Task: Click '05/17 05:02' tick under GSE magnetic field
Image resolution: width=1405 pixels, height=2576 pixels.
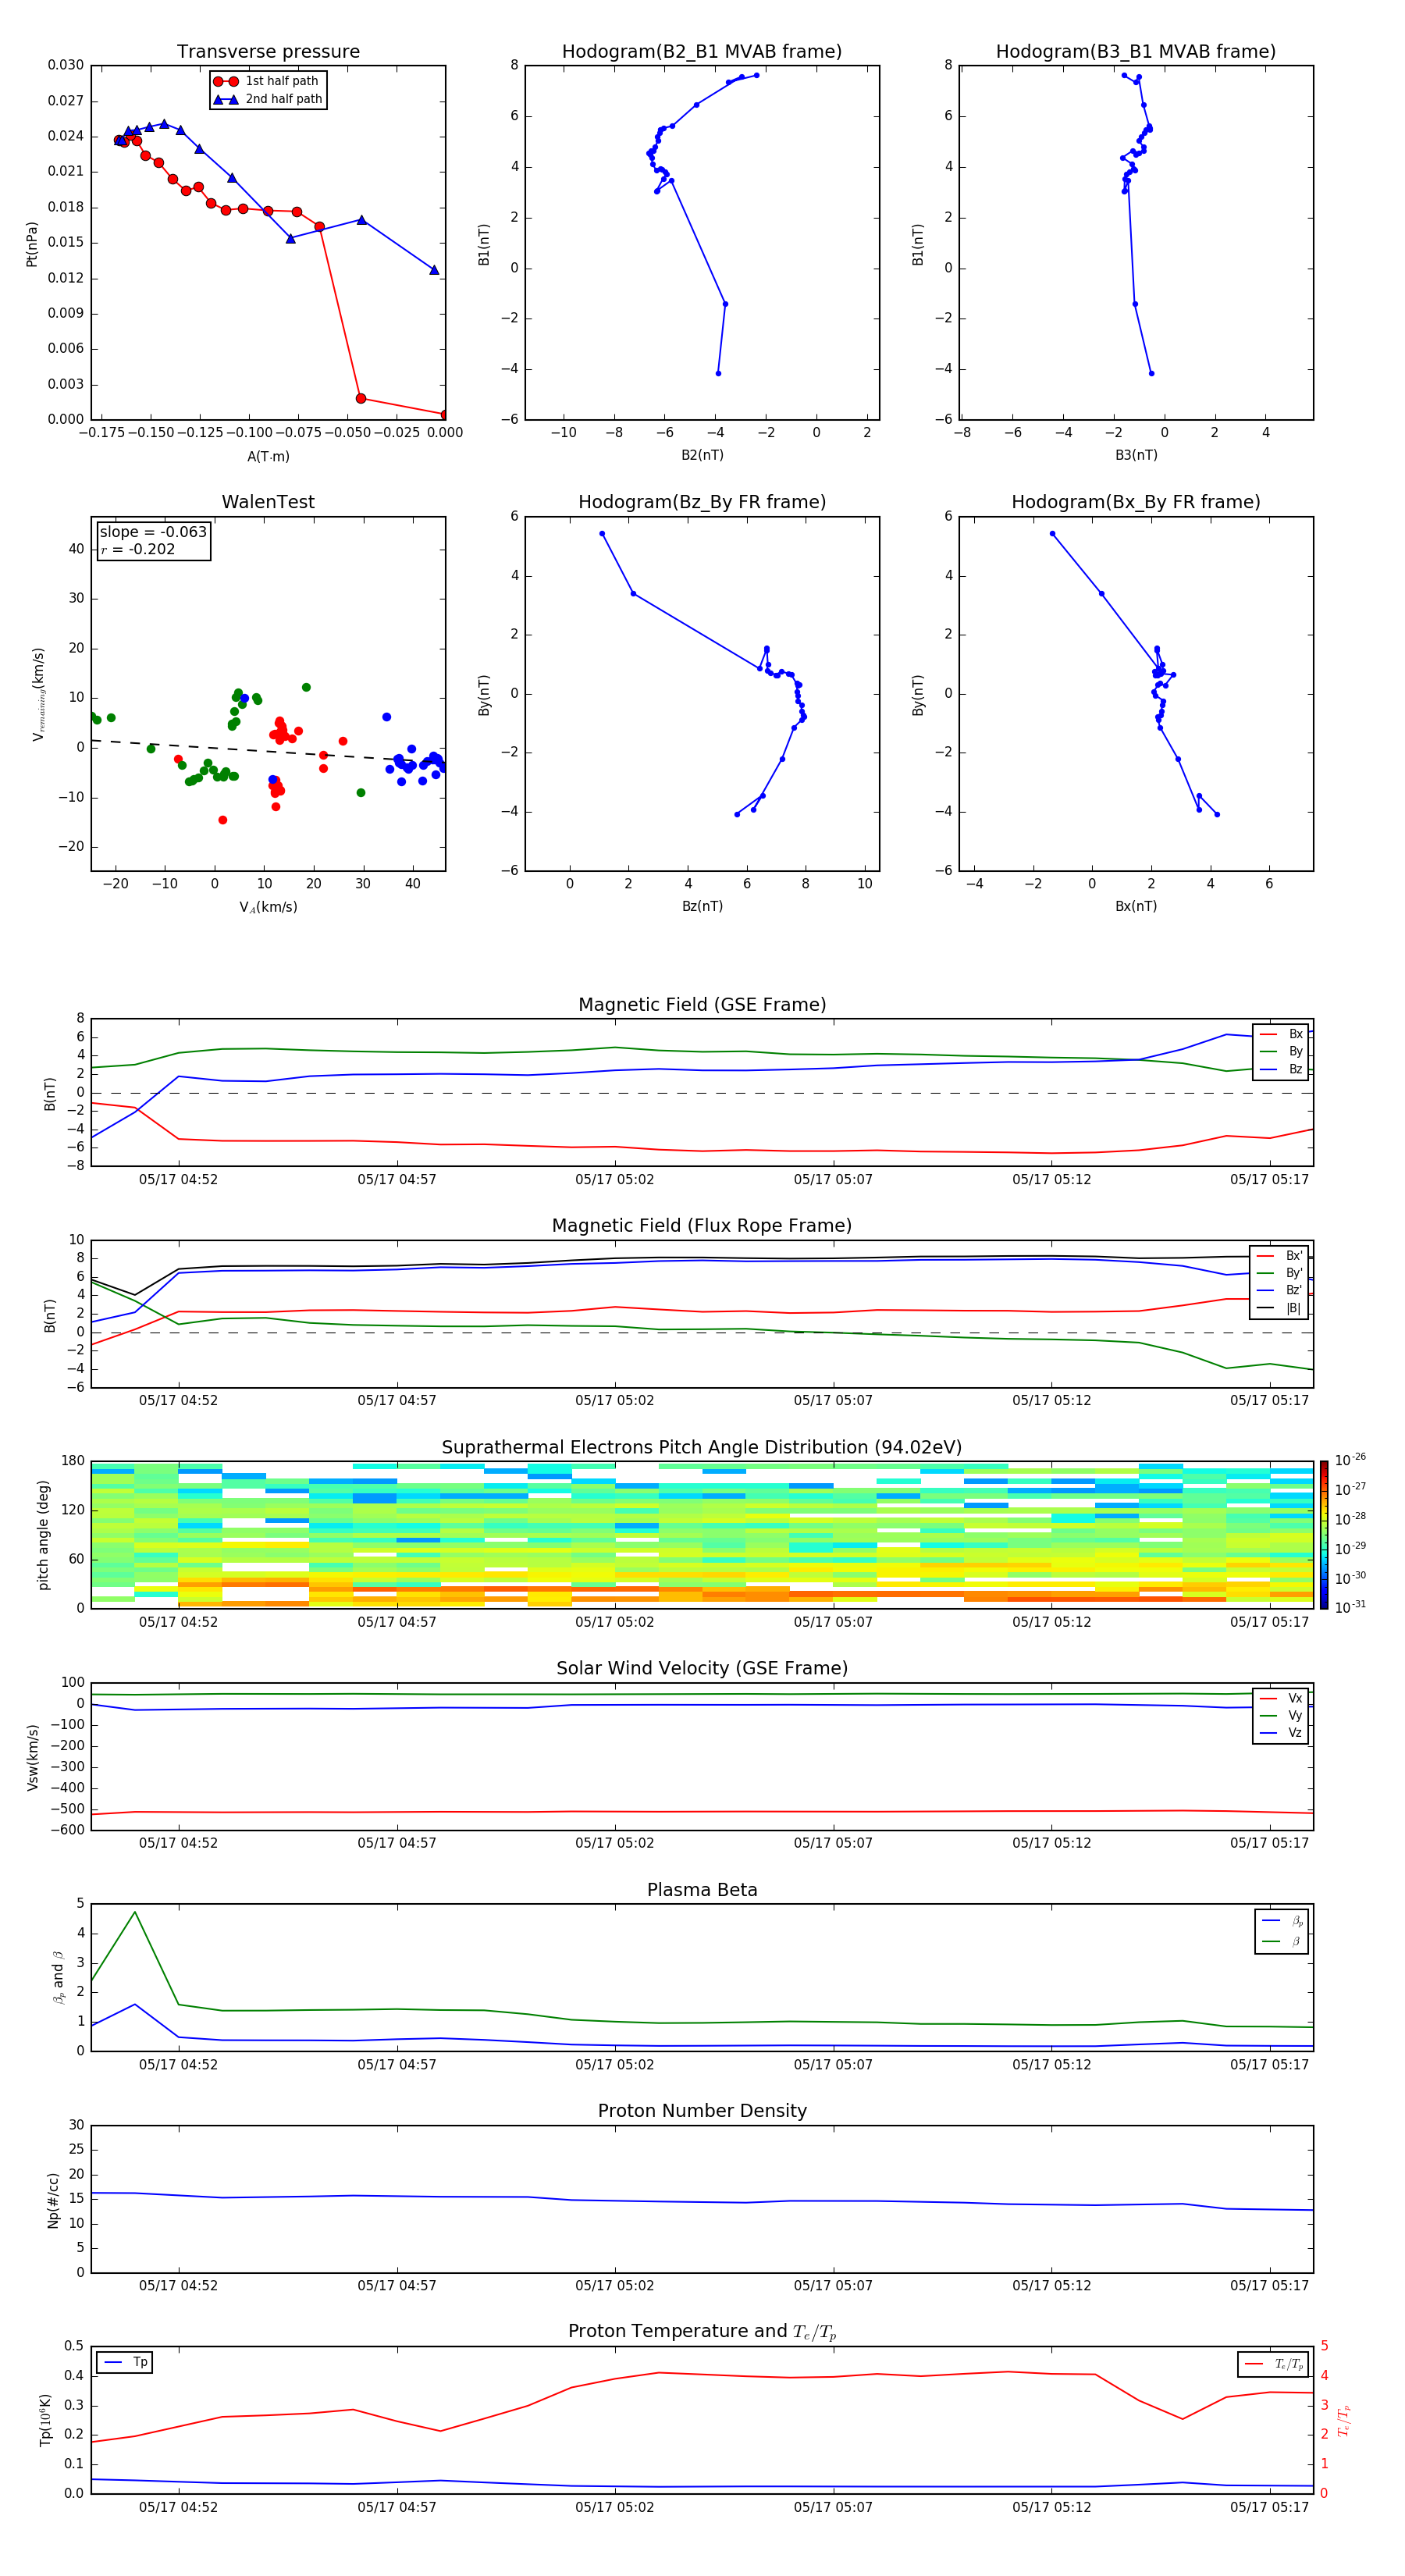Action: [614, 1180]
